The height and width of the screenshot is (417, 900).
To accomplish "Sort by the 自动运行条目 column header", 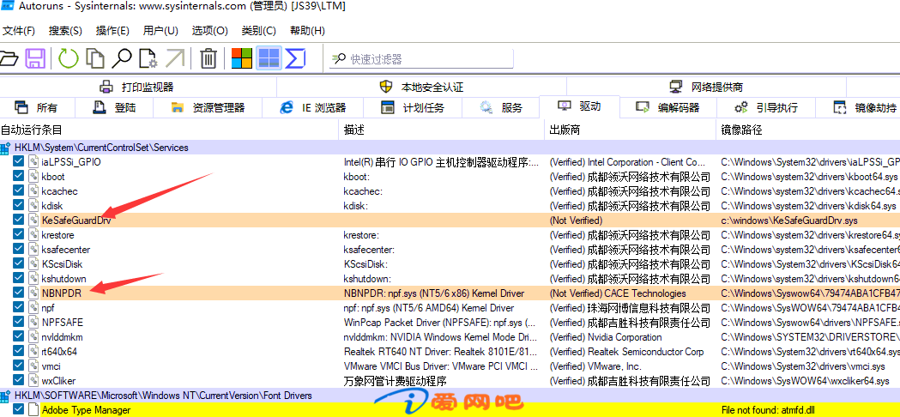I will [169, 130].
